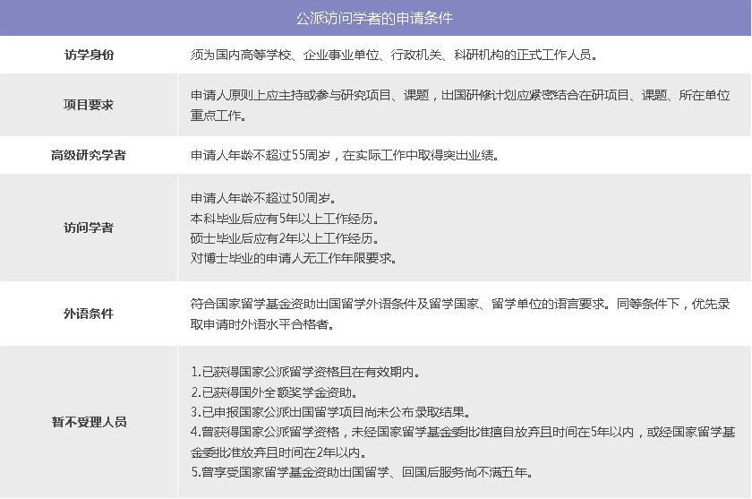The height and width of the screenshot is (499, 752).
Task: Select the 暂不受理人员 row label
Action: (89, 422)
